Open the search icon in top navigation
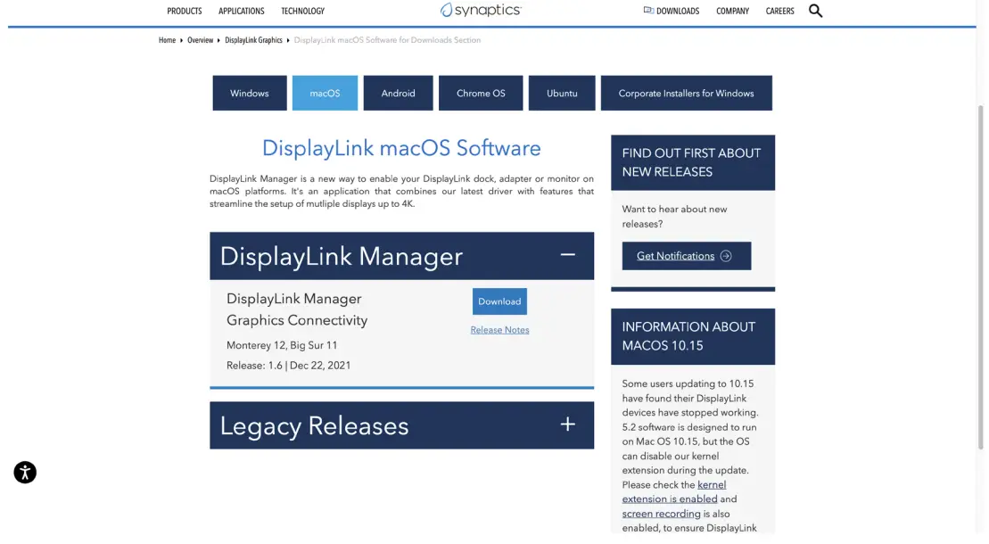Screen dimensions: 989x544 tap(815, 10)
